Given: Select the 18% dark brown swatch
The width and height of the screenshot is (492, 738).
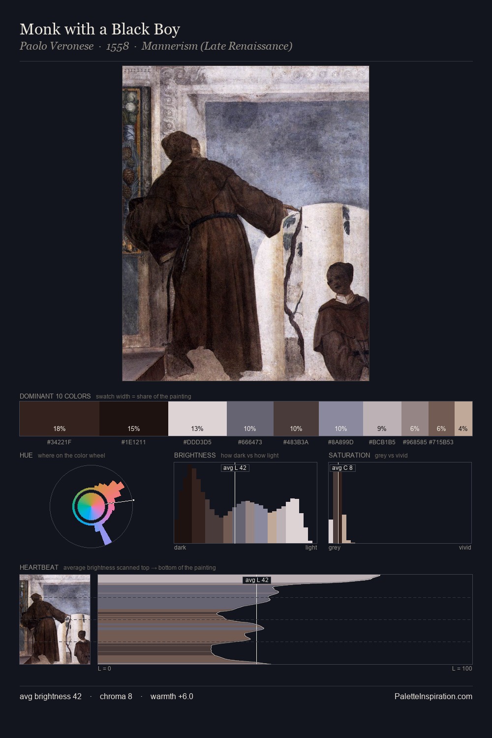Looking at the screenshot, I should point(60,419).
